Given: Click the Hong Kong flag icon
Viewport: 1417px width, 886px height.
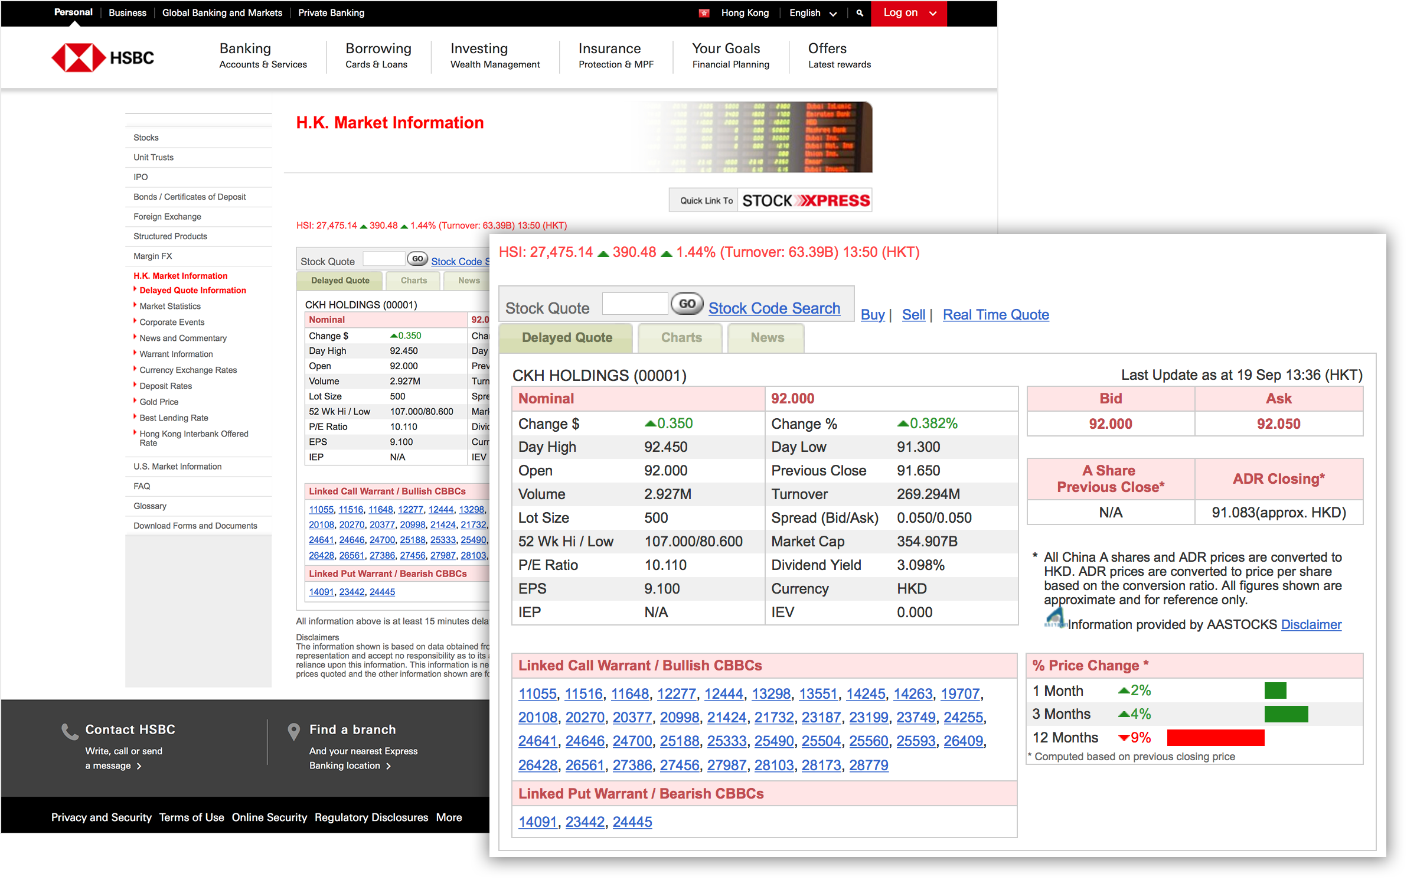Looking at the screenshot, I should [704, 13].
